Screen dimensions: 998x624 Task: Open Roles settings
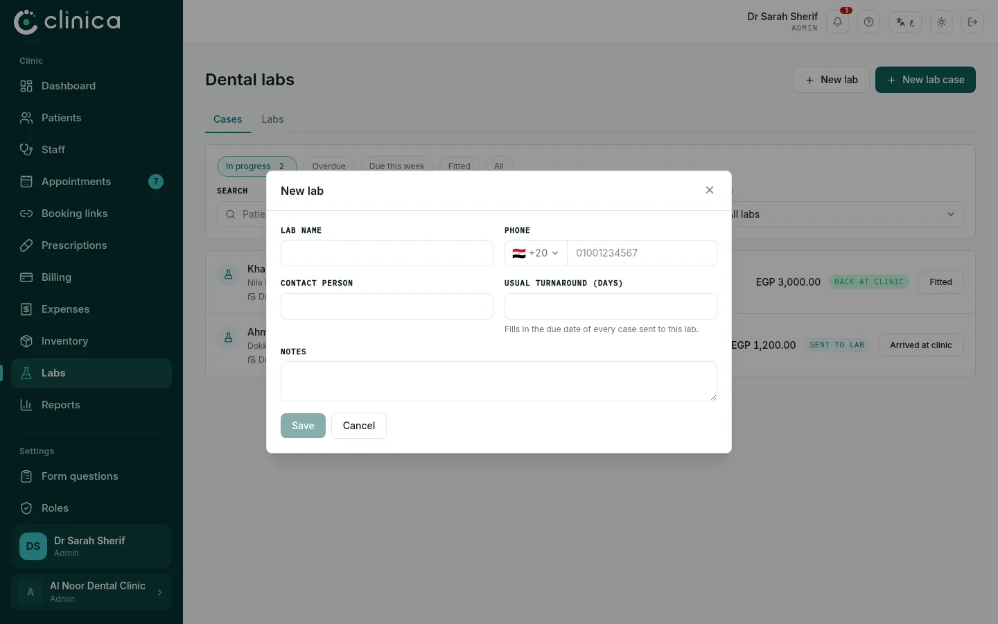point(91,508)
